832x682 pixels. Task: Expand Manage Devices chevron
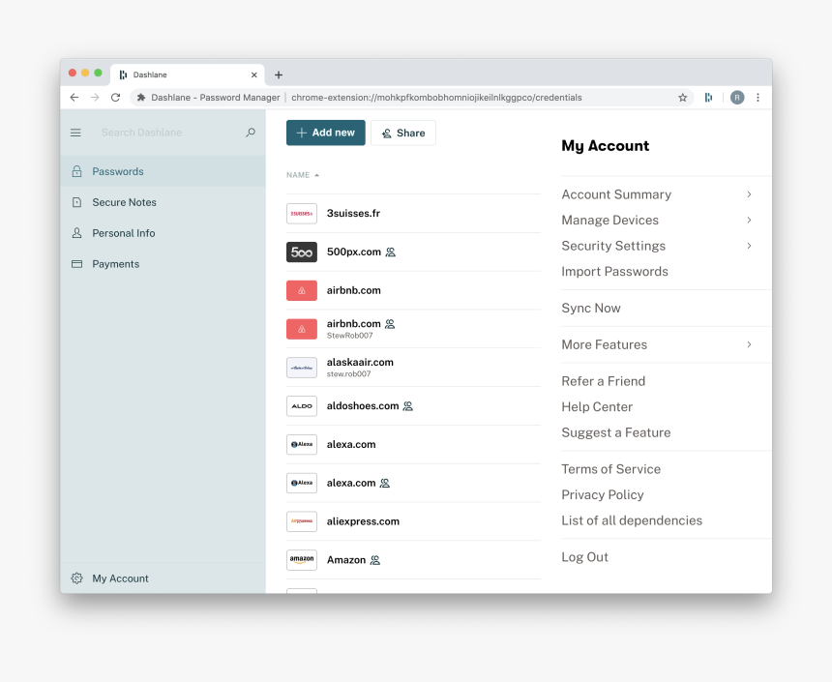749,220
